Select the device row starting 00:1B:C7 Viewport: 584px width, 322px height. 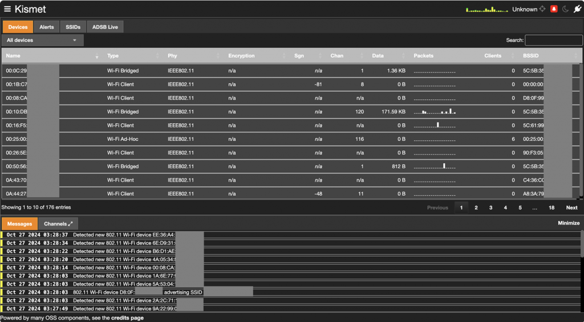click(290, 84)
